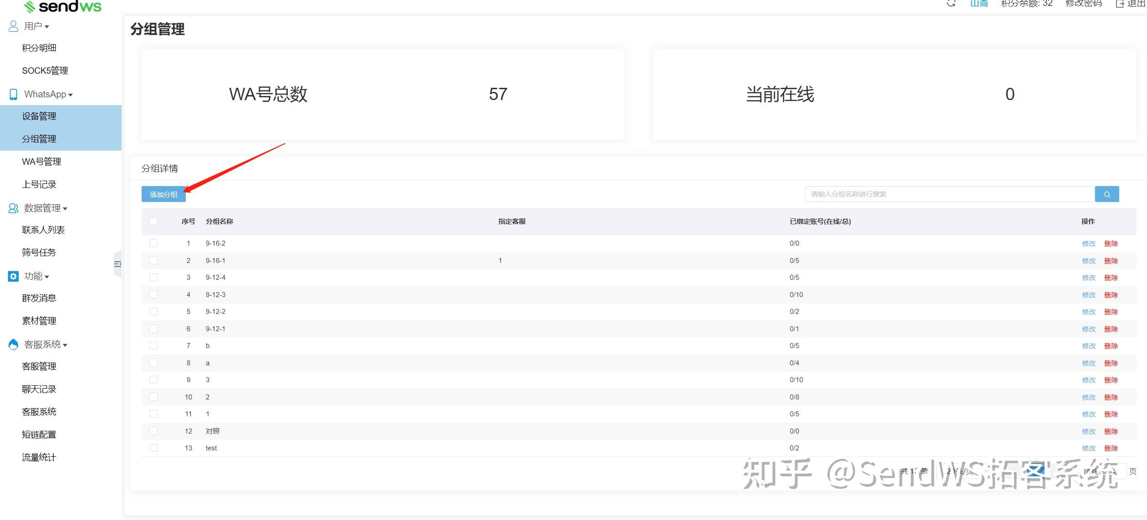Screen dimensions: 1147x520
Task: Click 删除 for group 9-12-4
Action: pos(1111,278)
